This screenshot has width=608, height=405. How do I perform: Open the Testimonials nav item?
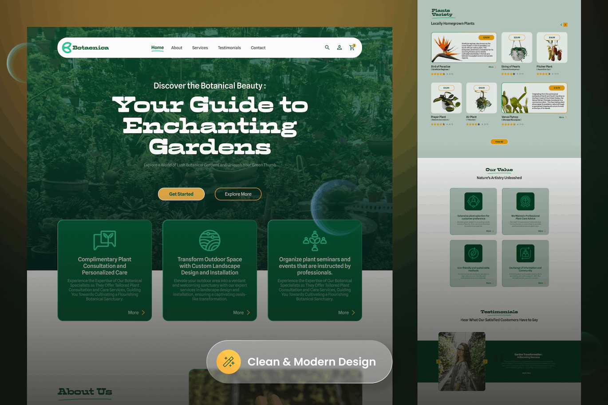[229, 48]
